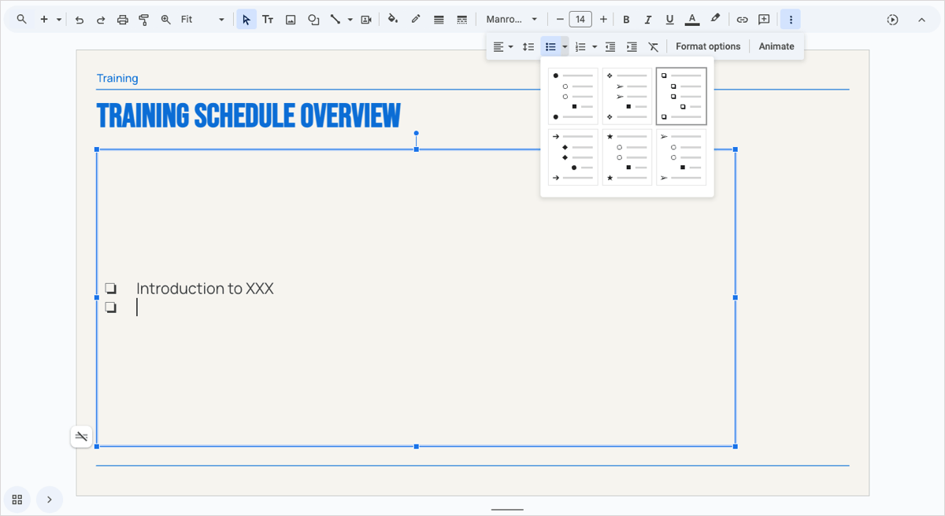Undo the last action
Viewport: 945px width, 516px height.
pyautogui.click(x=80, y=20)
